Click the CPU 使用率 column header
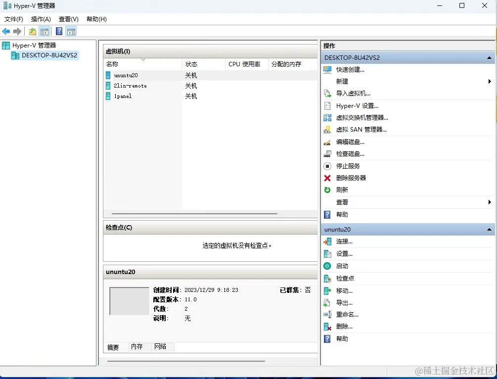This screenshot has height=379, width=497. (x=247, y=64)
